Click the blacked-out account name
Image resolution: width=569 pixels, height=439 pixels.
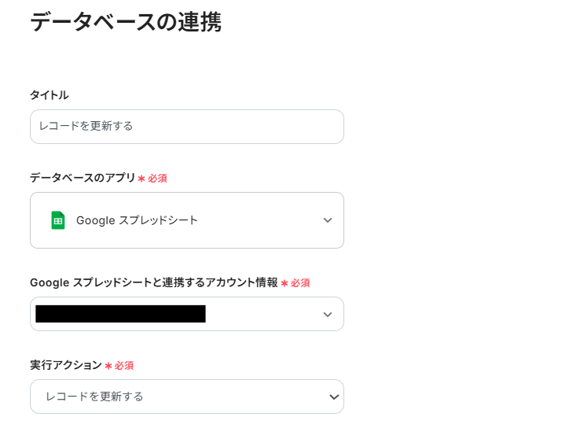point(120,314)
